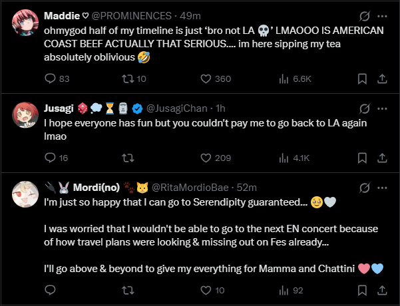This screenshot has width=400, height=306.
Task: Retweet Maddie's LA timeline post
Action: pos(131,78)
